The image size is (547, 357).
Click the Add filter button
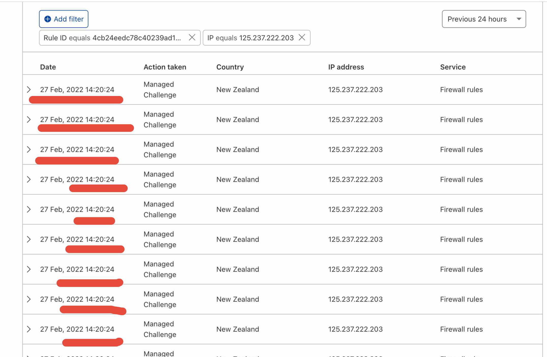[64, 19]
